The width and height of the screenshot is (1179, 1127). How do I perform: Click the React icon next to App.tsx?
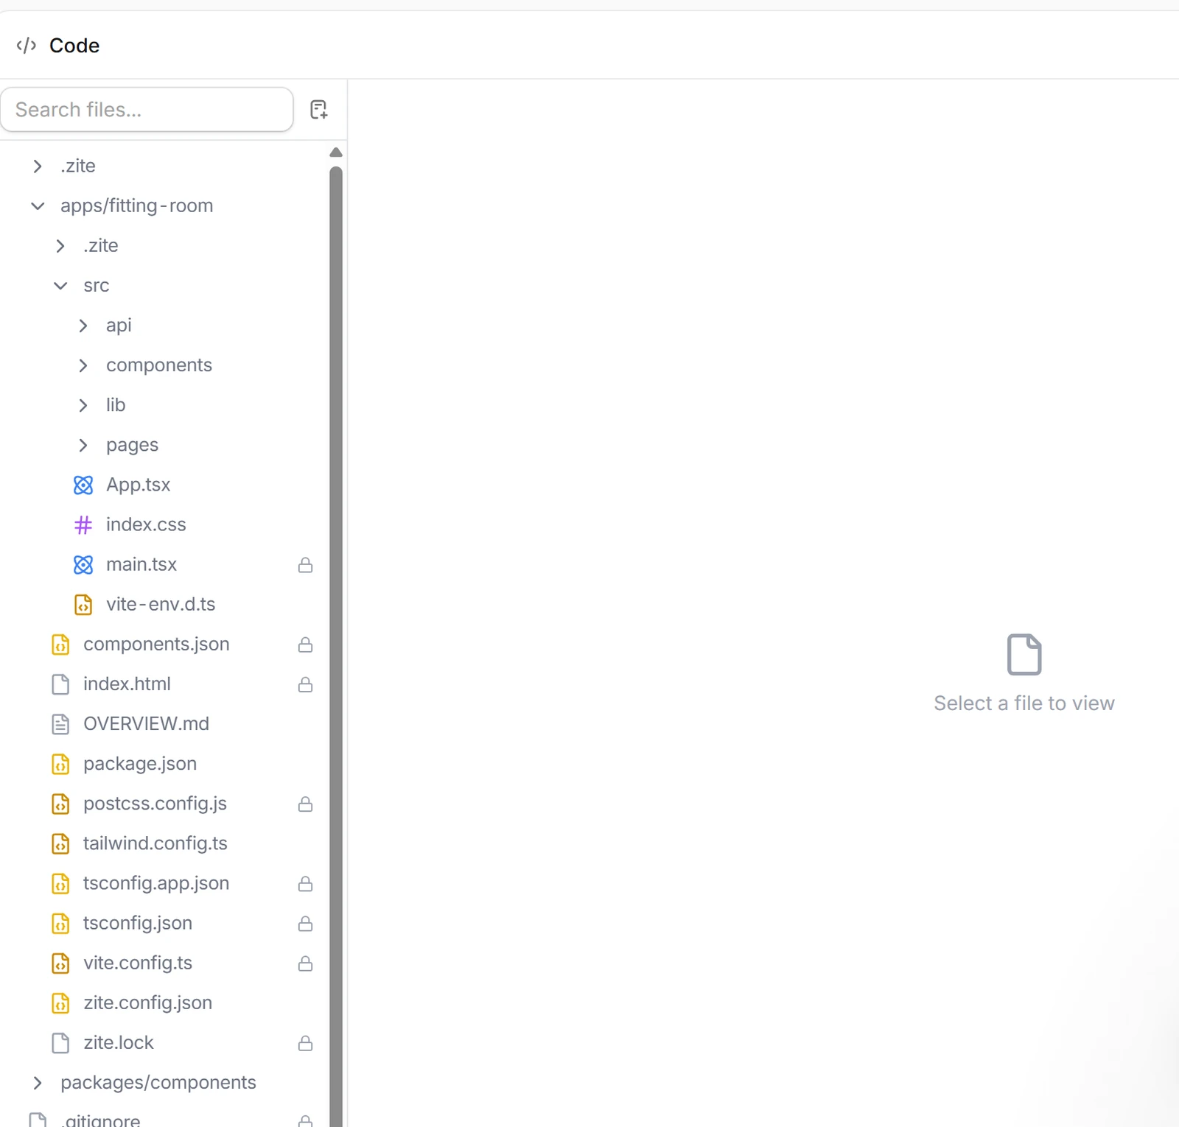pyautogui.click(x=83, y=485)
